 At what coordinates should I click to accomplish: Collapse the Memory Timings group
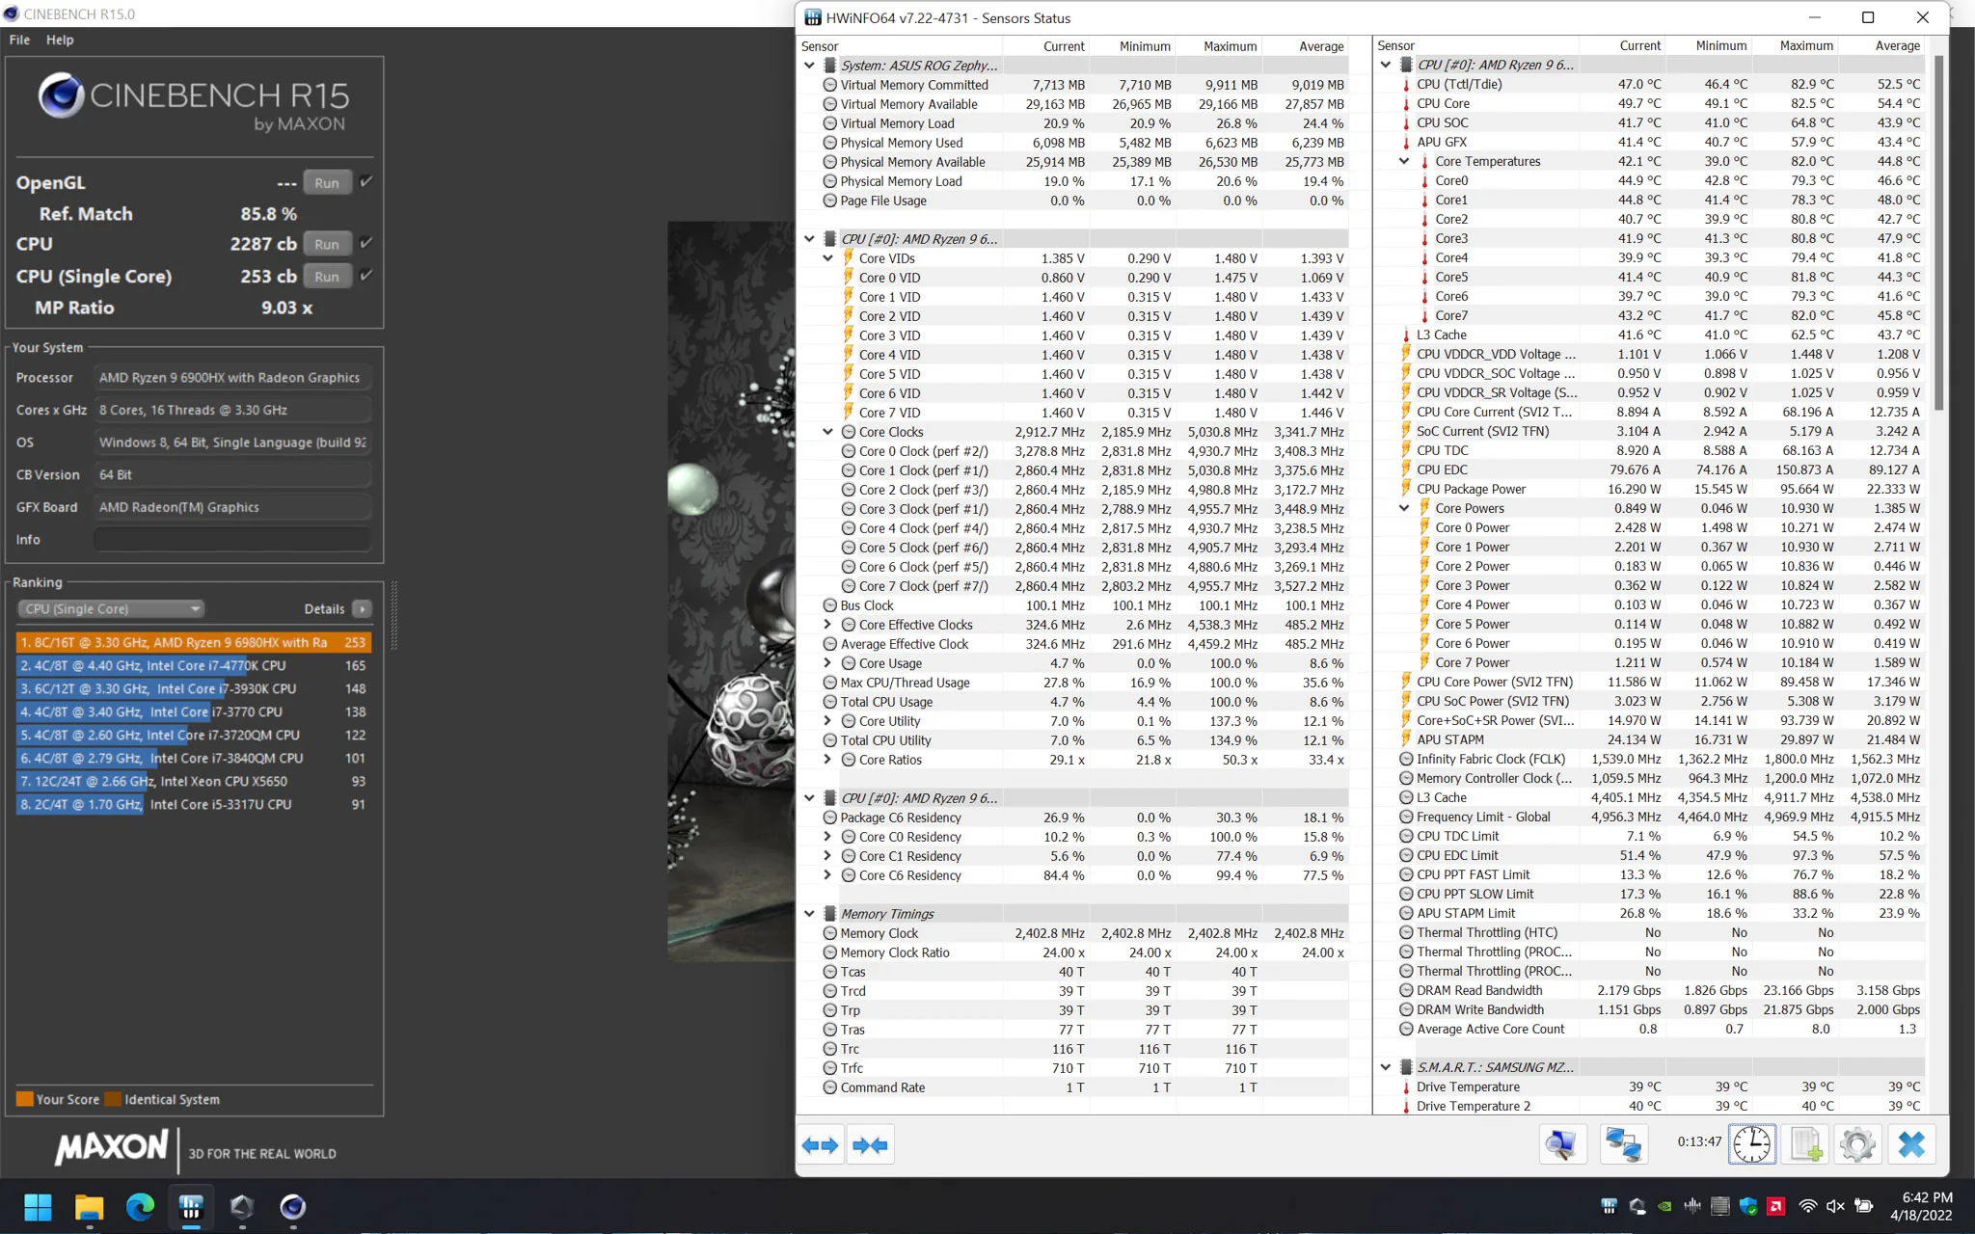click(x=809, y=914)
